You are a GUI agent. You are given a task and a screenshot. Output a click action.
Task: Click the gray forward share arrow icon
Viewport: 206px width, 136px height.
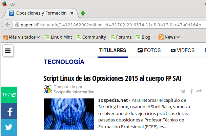[199, 91]
